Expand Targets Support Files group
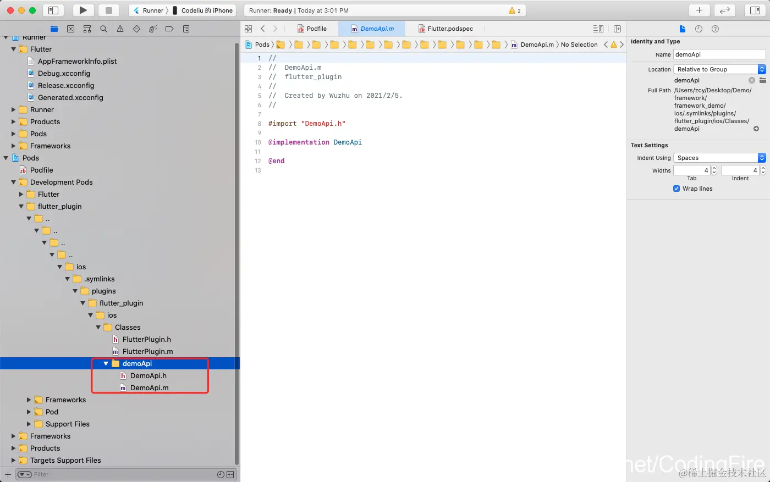The width and height of the screenshot is (770, 482). 14,460
